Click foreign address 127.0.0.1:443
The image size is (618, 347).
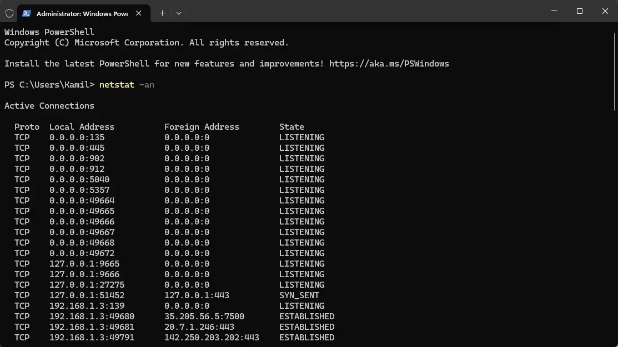197,295
